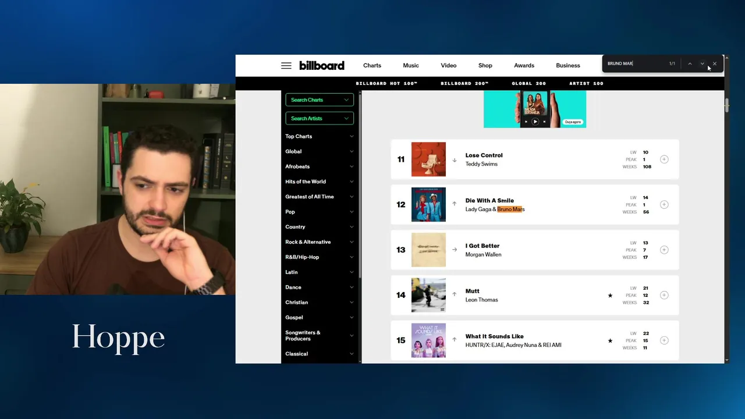This screenshot has height=419, width=745.
Task: Expand the Die With A Smile plus icon
Action: coord(664,205)
